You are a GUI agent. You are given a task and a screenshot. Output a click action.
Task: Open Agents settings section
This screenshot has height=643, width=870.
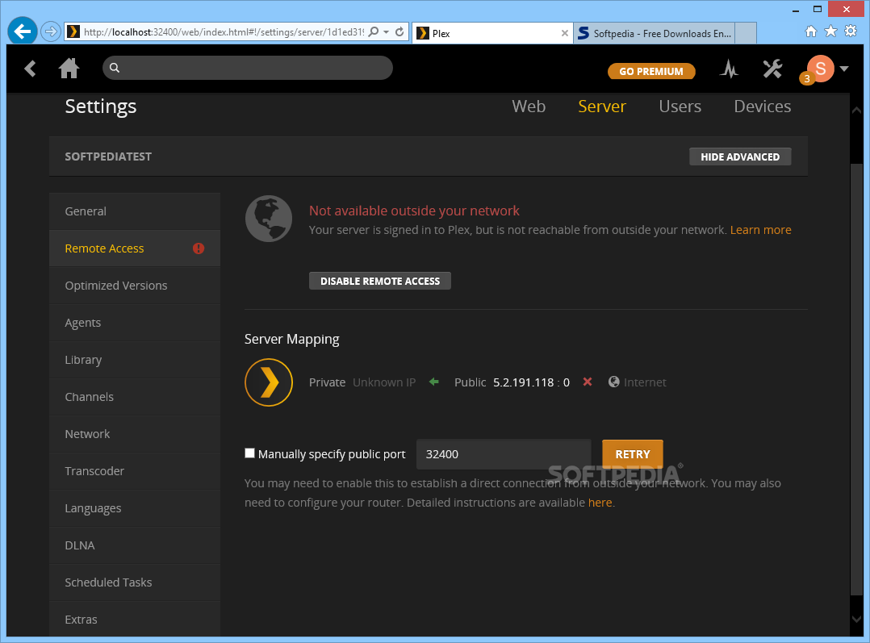(135, 323)
